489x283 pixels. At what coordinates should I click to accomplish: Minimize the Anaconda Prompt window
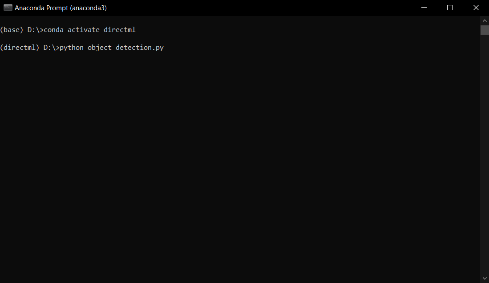tap(424, 8)
